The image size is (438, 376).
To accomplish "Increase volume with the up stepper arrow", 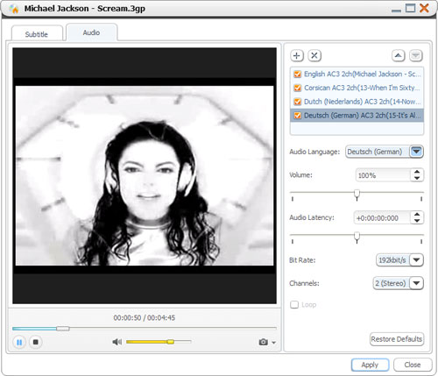I will click(x=417, y=172).
